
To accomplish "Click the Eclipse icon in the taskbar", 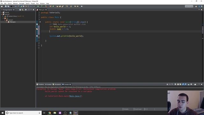I will tap(76, 113).
